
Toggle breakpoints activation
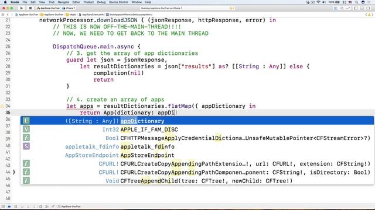click(9, 206)
